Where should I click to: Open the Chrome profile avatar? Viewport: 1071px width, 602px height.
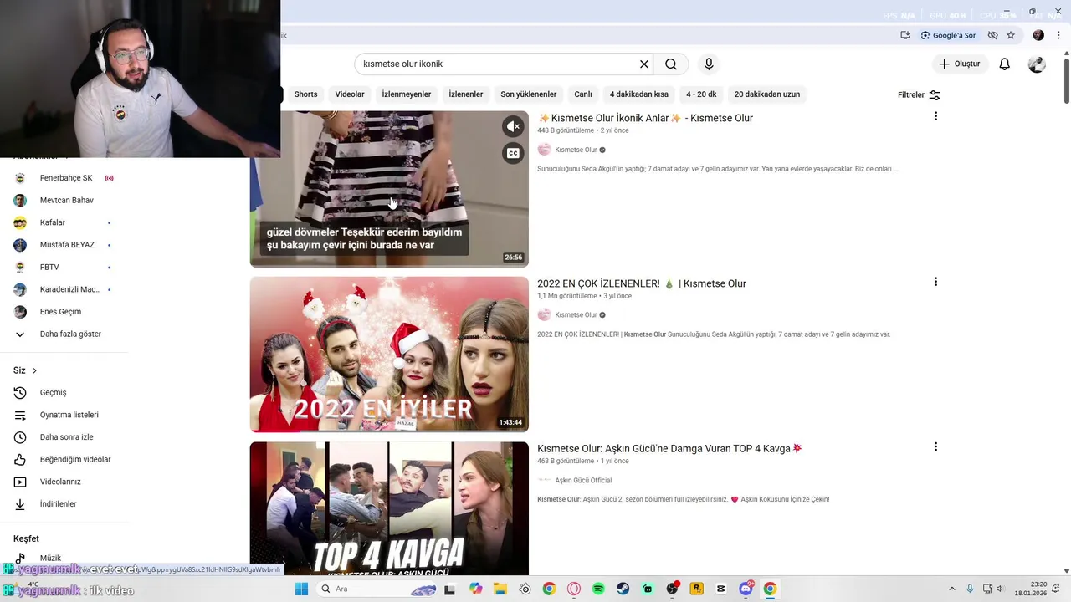coord(1038,35)
